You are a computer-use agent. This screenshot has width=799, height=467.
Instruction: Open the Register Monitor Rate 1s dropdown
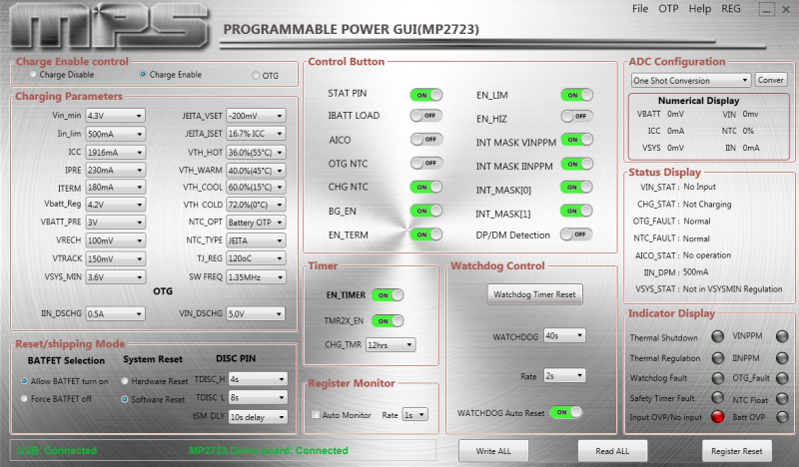coord(414,414)
